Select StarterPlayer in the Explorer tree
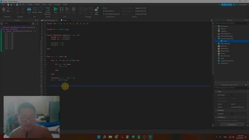 tap(225, 51)
